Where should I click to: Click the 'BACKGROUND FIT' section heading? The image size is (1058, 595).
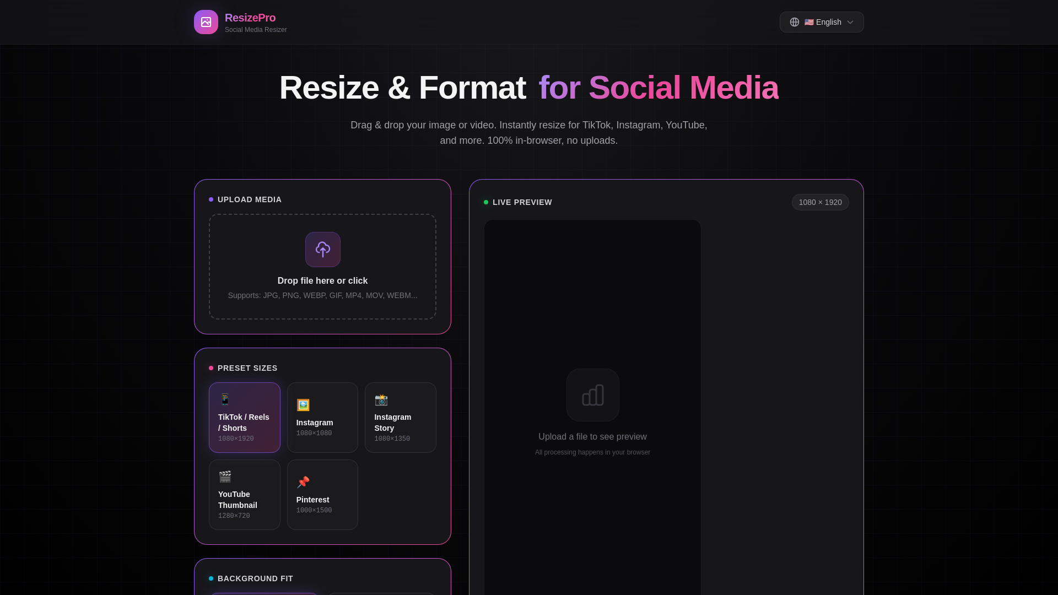pyautogui.click(x=255, y=578)
